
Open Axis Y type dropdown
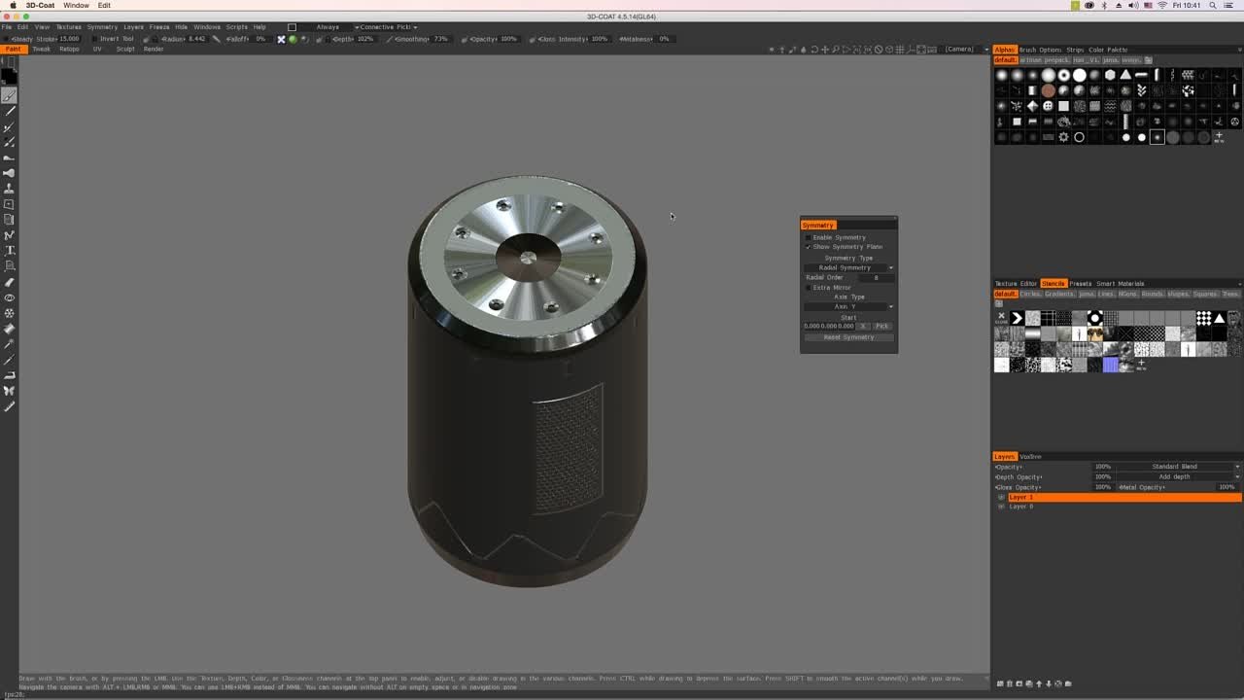pos(848,306)
